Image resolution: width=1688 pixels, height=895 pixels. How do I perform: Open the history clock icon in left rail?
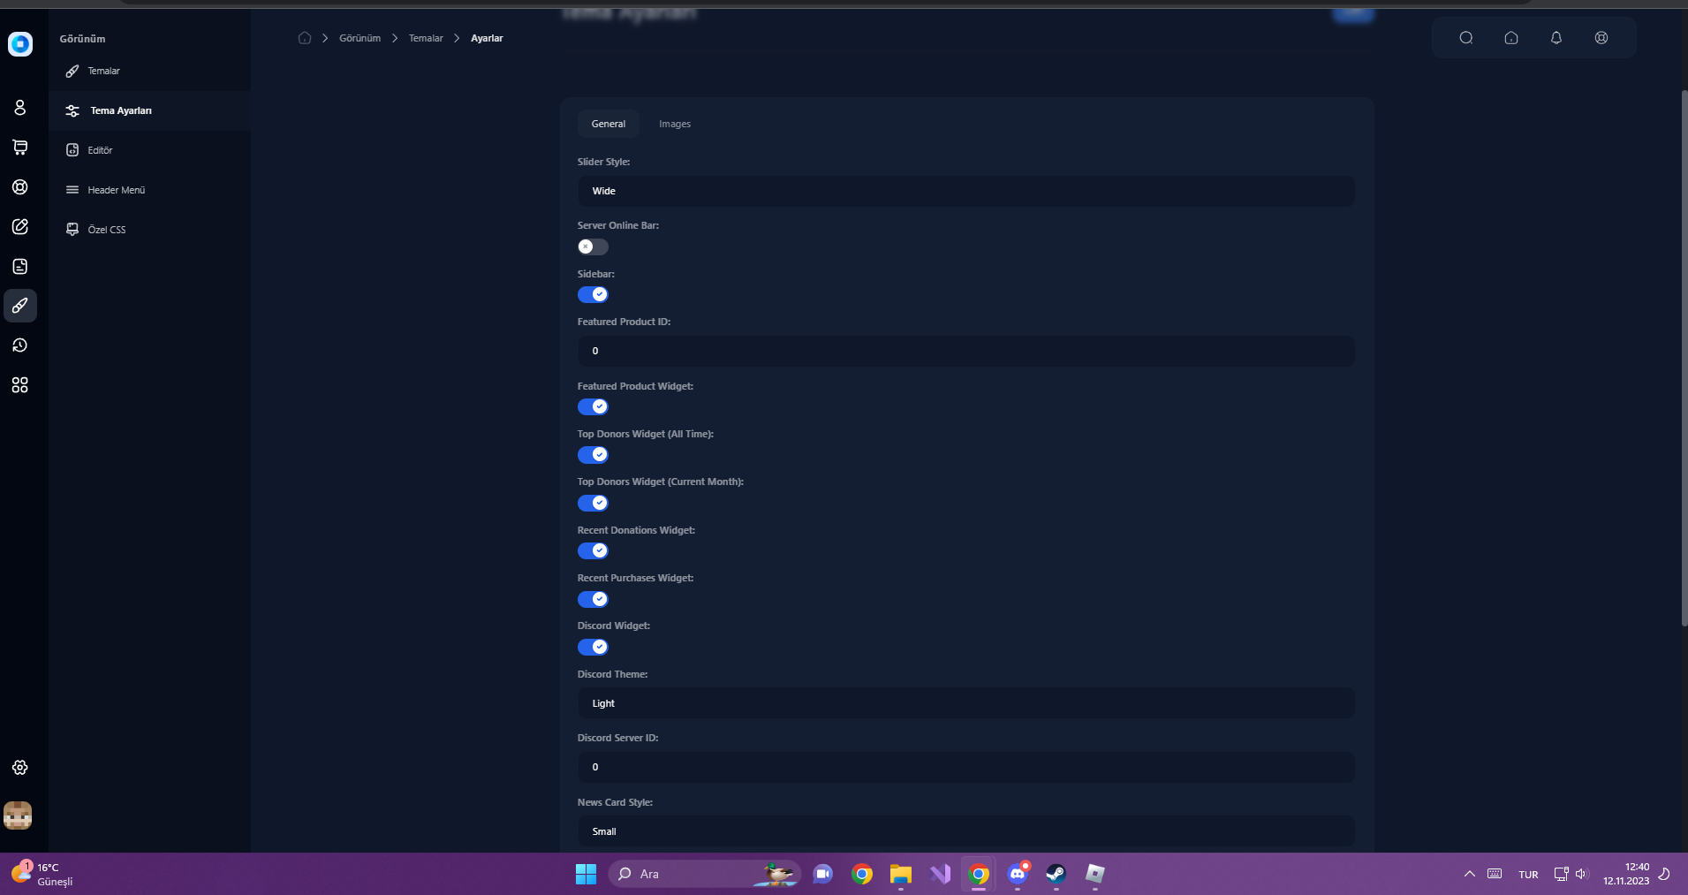(20, 345)
